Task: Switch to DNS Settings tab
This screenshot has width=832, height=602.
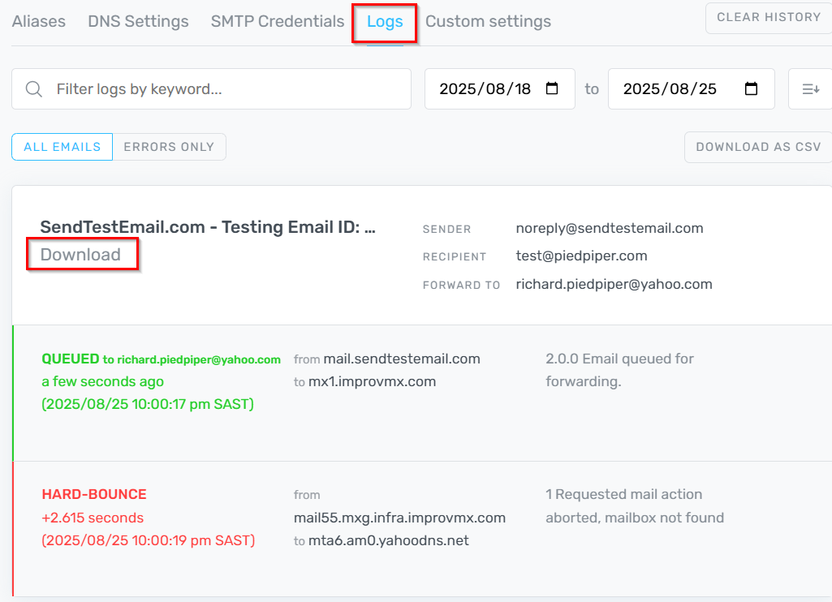Action: tap(138, 22)
